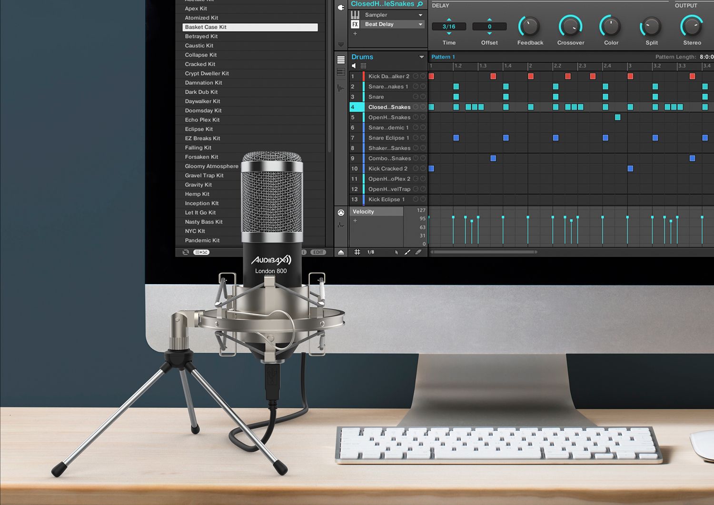This screenshot has width=714, height=505.
Task: Click the plug-in icon beside the sound name
Action: tap(341, 7)
